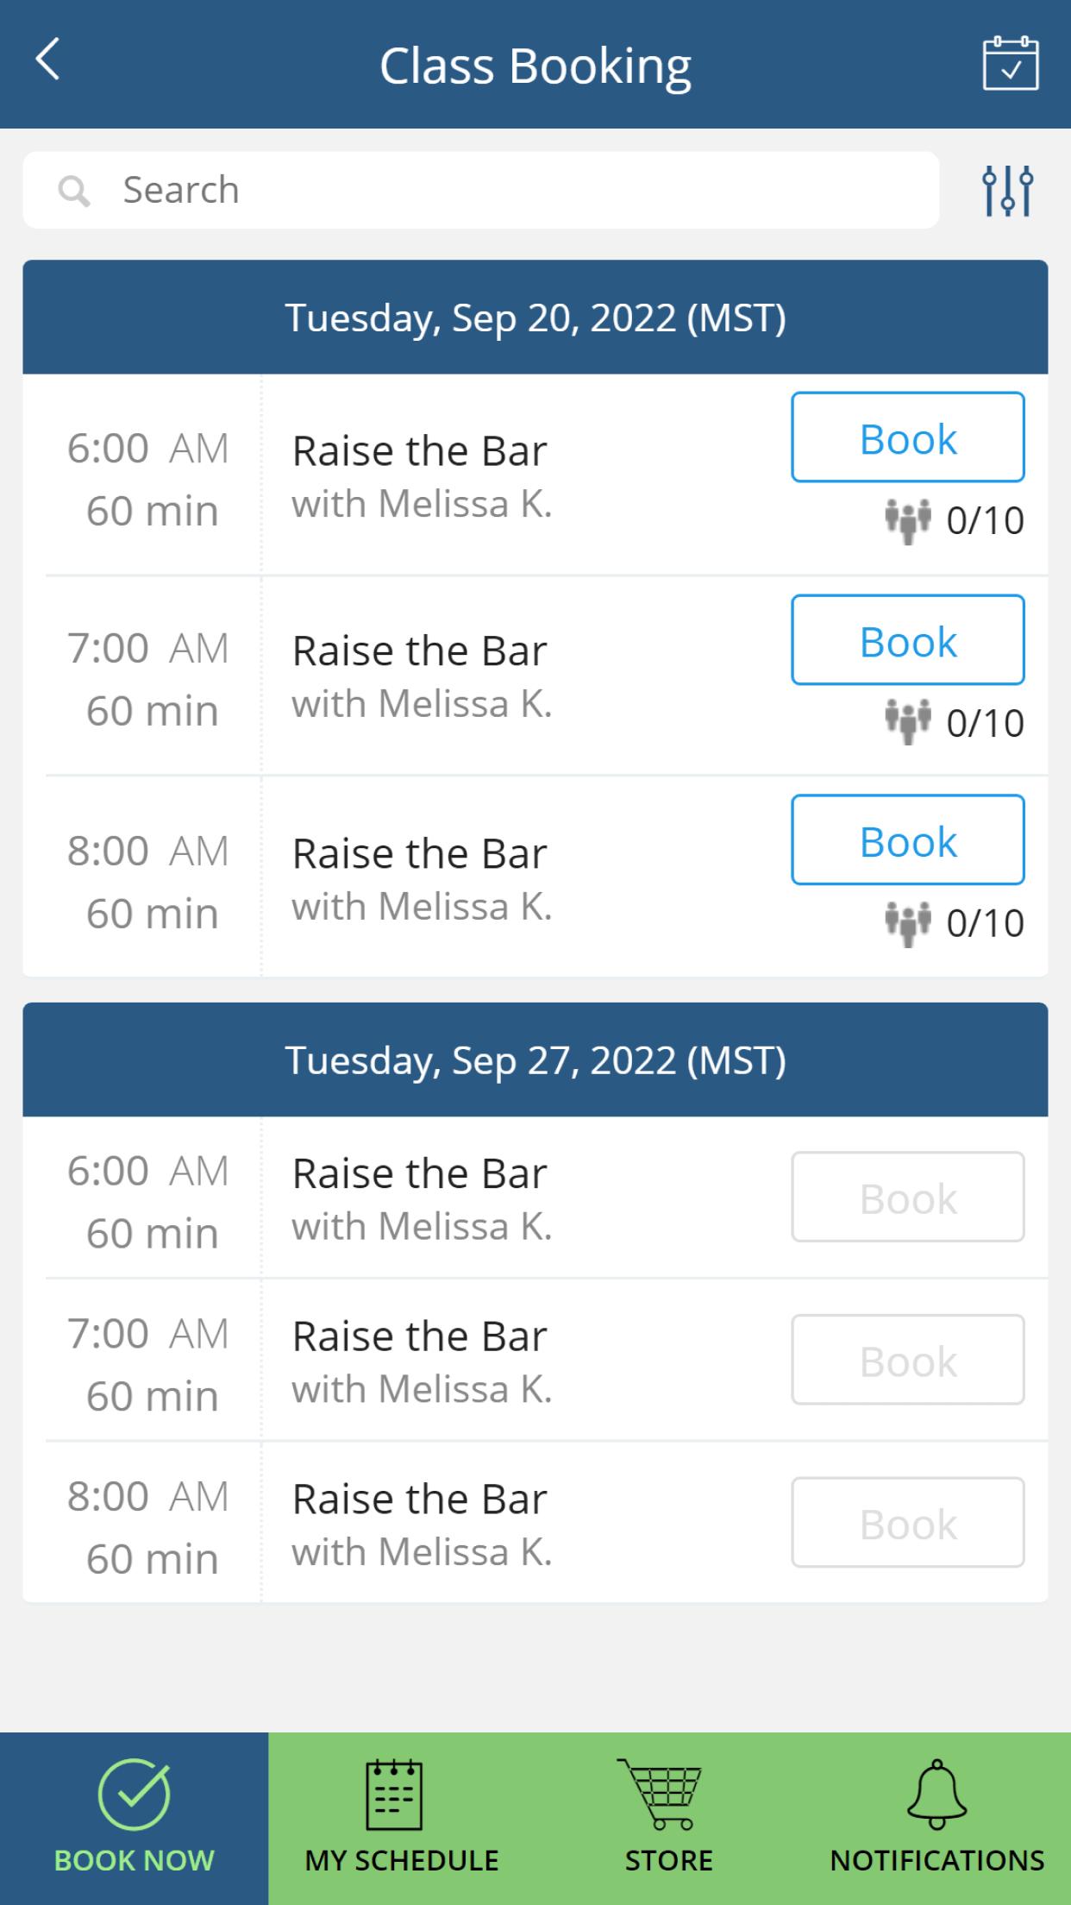Open Raise the Bar 7:00 AM Sep 20 entry
This screenshot has width=1071, height=1905.
(535, 676)
